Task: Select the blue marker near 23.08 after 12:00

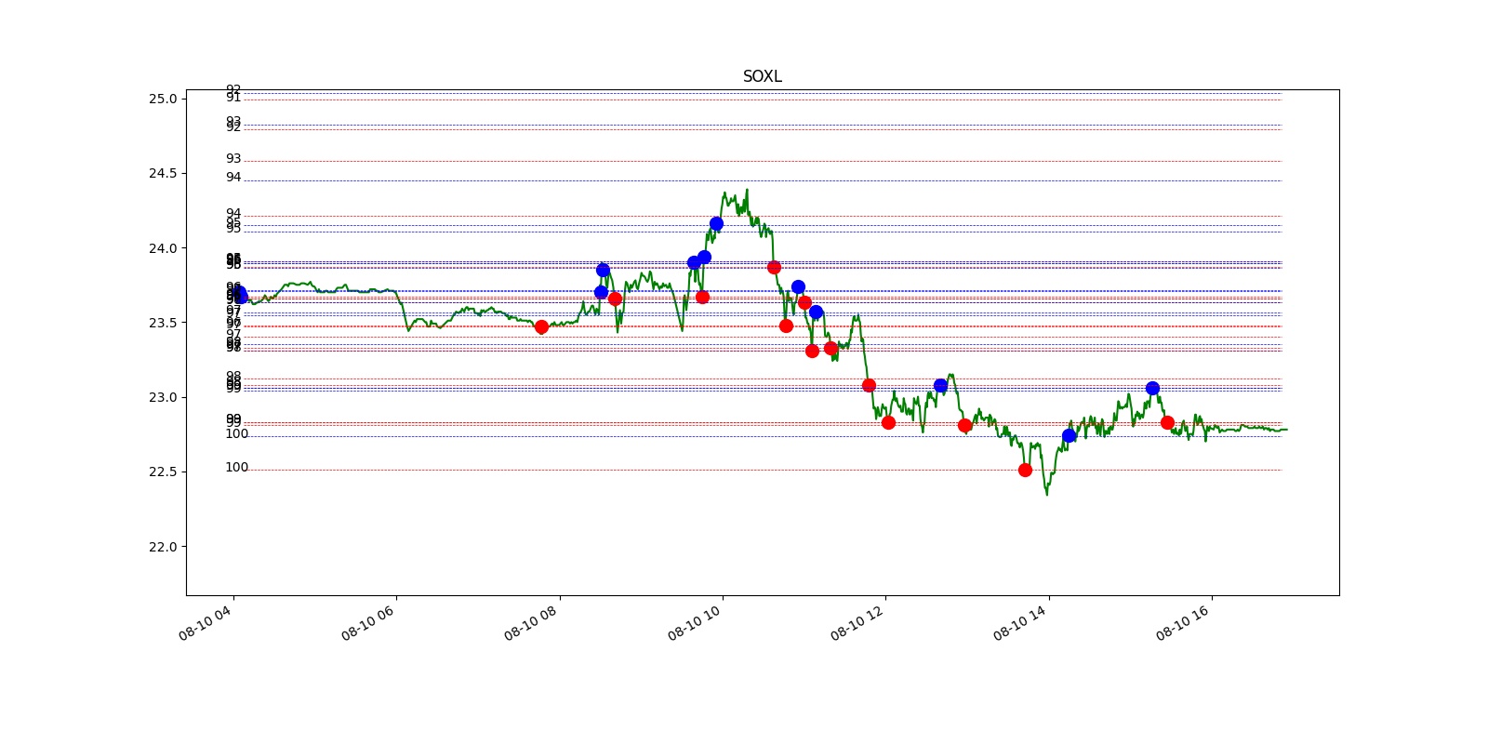Action: tap(940, 385)
